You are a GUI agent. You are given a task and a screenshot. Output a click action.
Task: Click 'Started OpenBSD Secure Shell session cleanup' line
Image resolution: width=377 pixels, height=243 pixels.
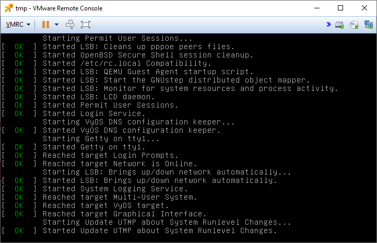[148, 55]
